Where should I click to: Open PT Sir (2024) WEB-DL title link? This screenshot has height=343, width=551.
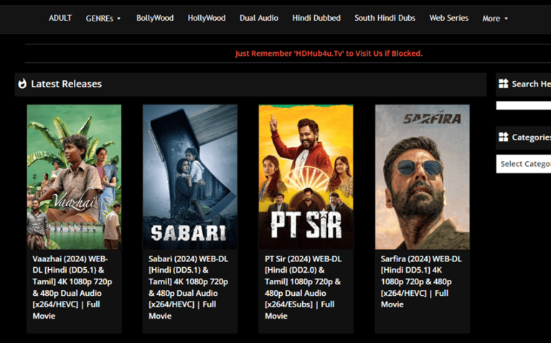303,287
